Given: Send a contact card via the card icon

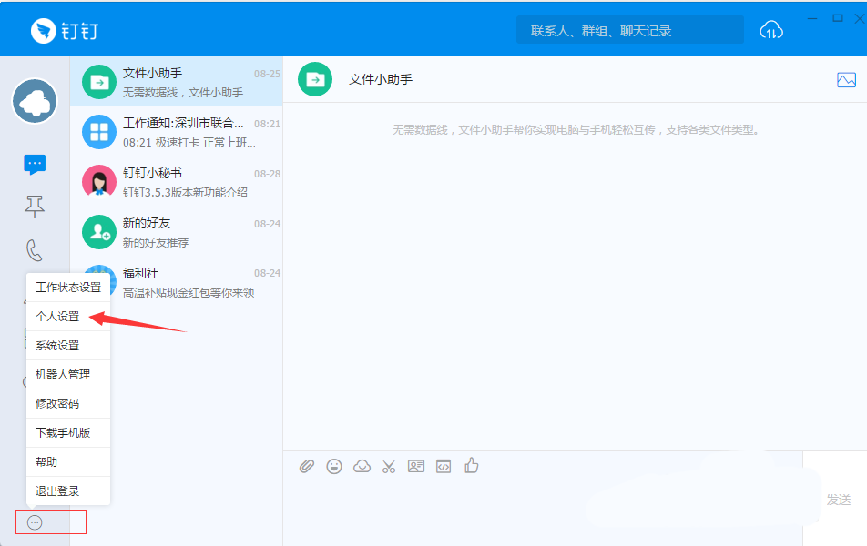Looking at the screenshot, I should pos(416,466).
